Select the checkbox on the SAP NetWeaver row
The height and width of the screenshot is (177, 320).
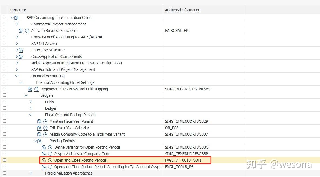[4, 44]
